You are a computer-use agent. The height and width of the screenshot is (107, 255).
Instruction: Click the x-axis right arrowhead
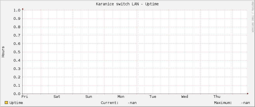(248, 94)
